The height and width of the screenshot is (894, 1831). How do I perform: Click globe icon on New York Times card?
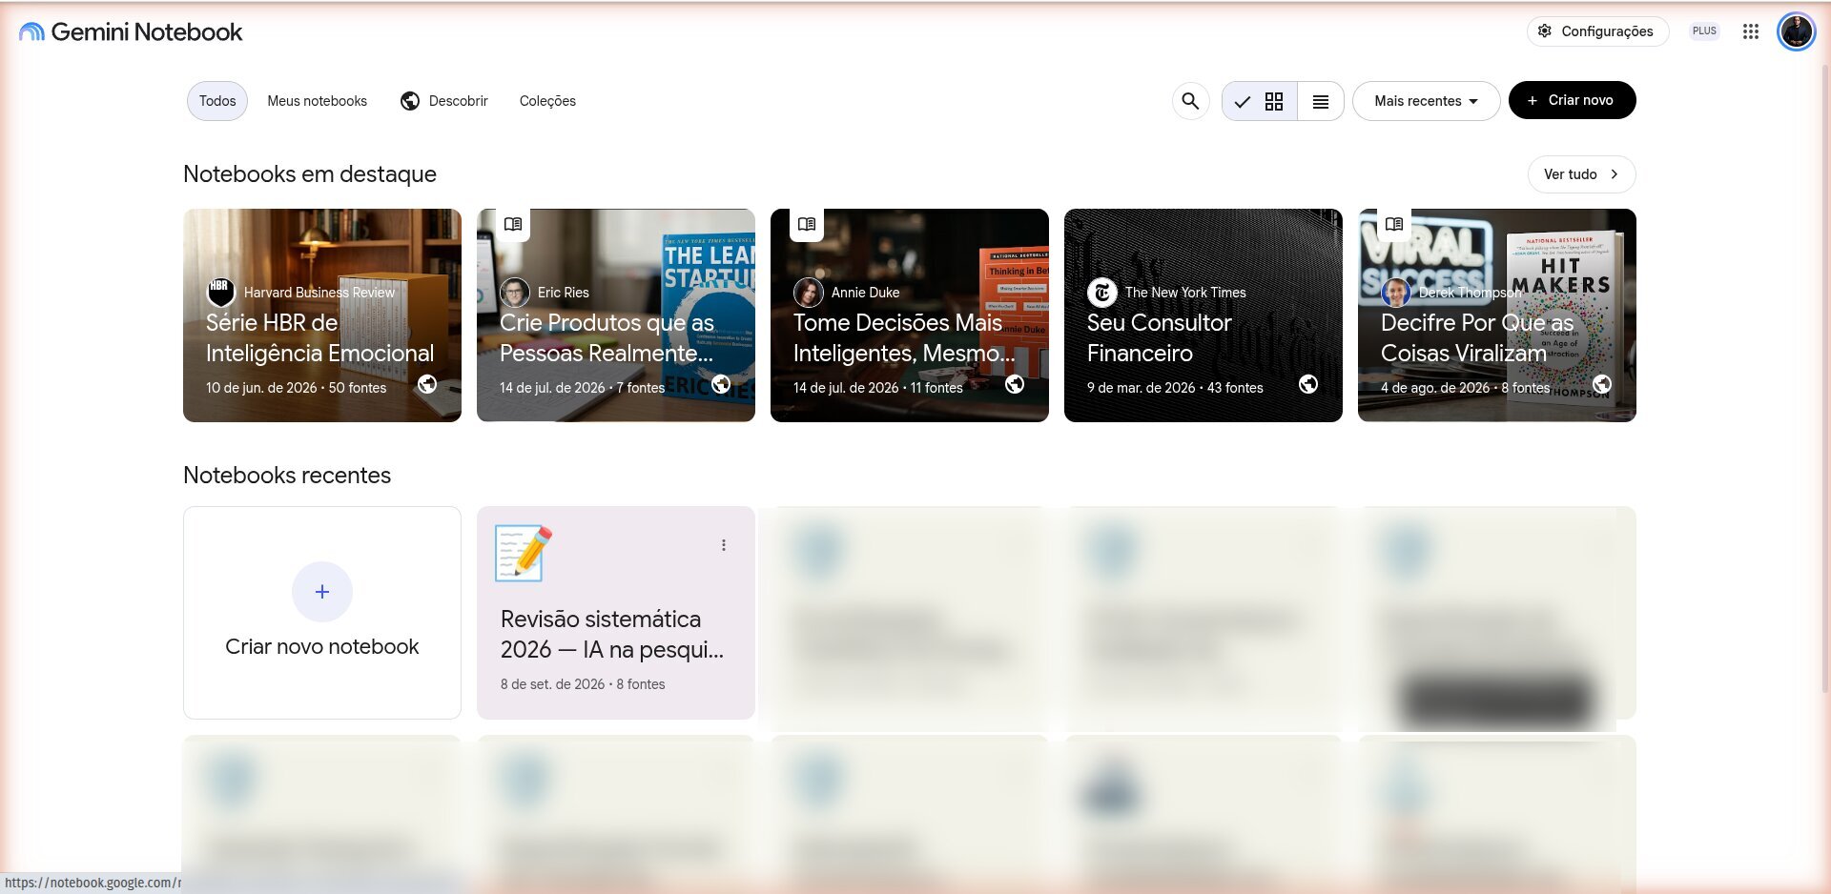tap(1308, 384)
